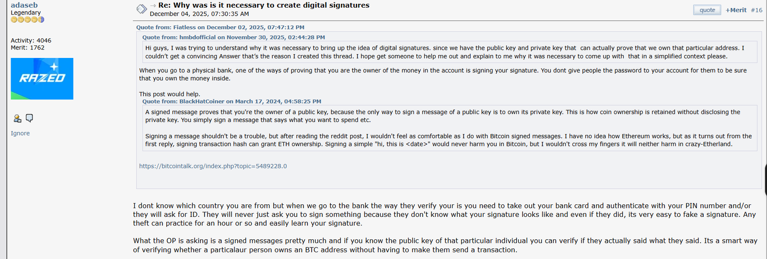Click the Legendary rank coin icons
The height and width of the screenshot is (259, 767).
27,20
